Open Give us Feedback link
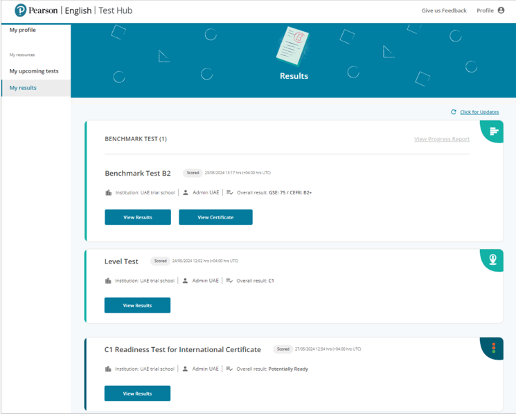This screenshot has height=415, width=516. coord(444,11)
